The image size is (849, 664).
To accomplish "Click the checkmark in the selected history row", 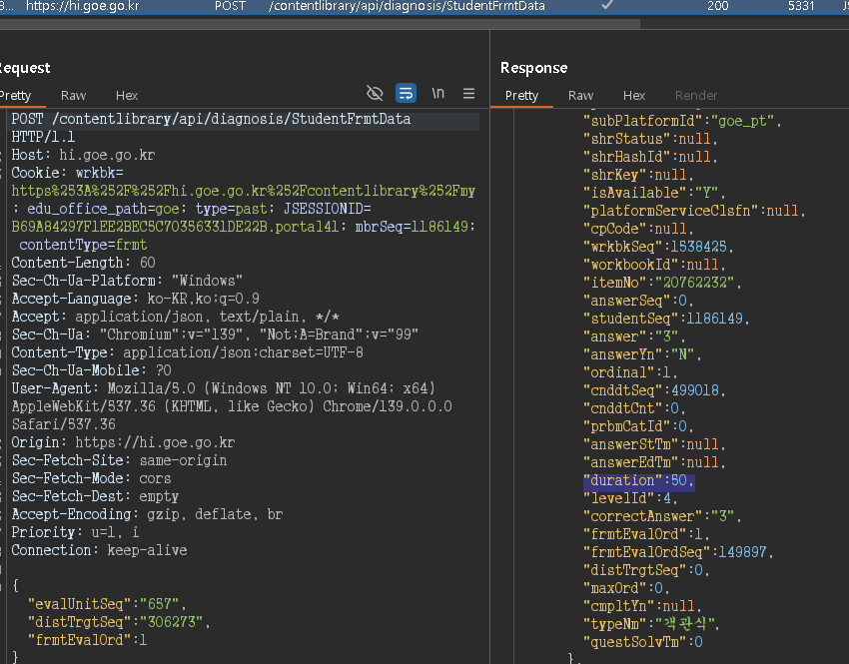I will click(x=607, y=6).
